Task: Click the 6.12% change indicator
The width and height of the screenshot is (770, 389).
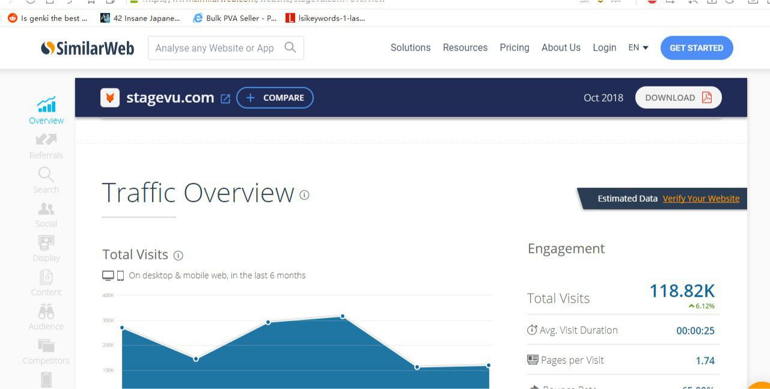Action: coord(701,306)
